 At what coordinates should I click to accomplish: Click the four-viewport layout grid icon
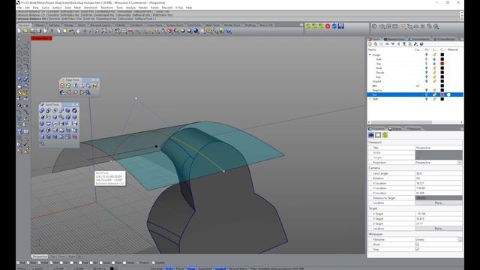(x=124, y=31)
